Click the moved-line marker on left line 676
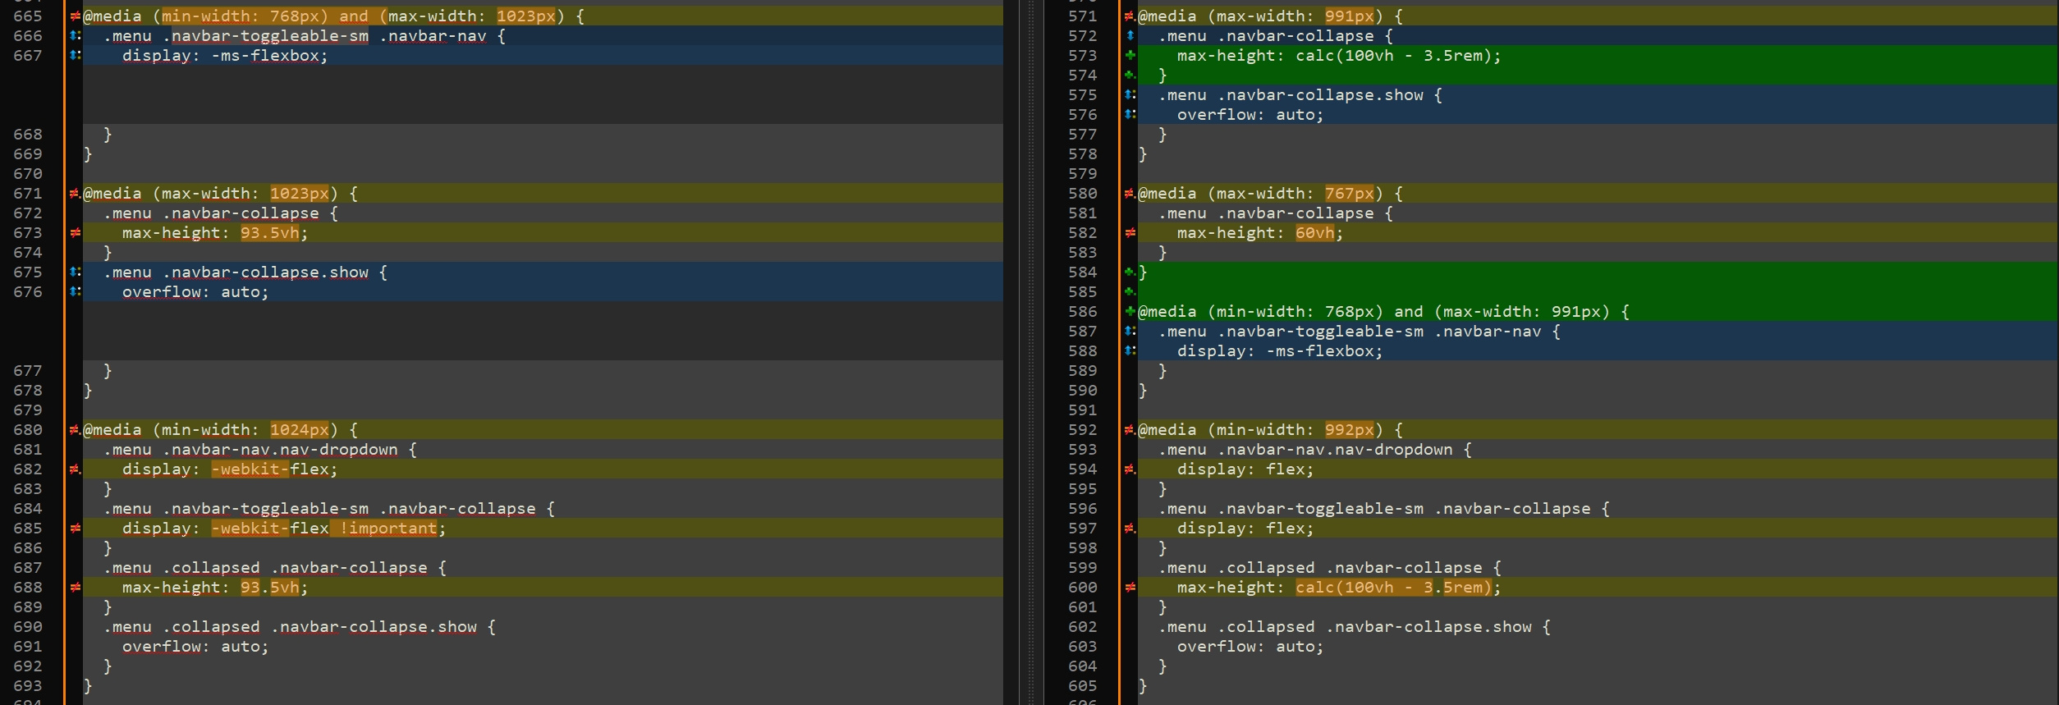 pos(75,292)
